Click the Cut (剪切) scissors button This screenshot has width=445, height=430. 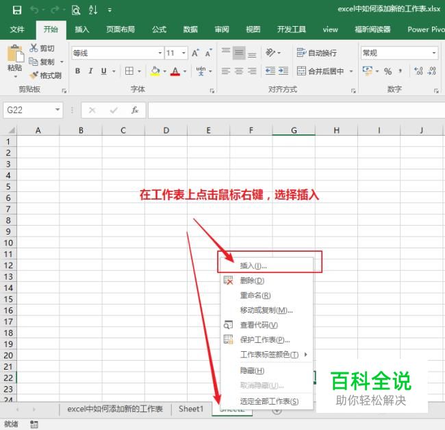pyautogui.click(x=42, y=48)
